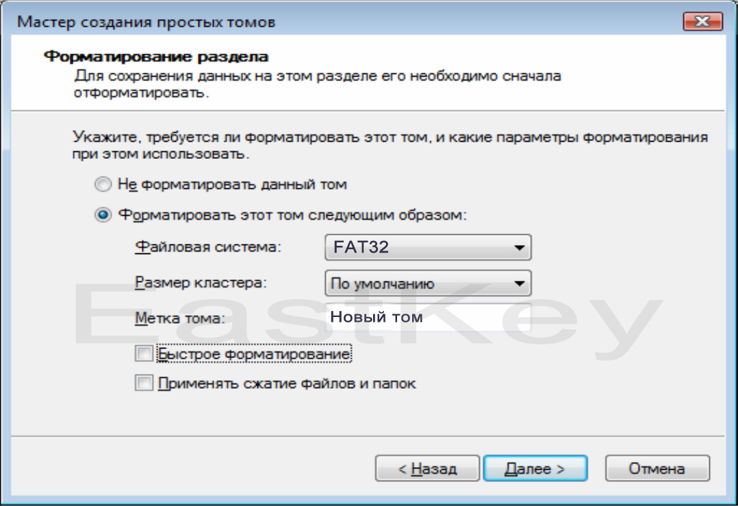Proceed using the 'Далее >' button

coord(535,468)
